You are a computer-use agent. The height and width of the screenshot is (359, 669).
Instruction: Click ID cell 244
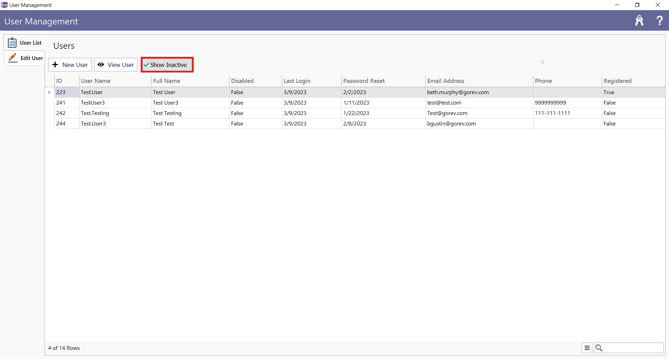67,124
